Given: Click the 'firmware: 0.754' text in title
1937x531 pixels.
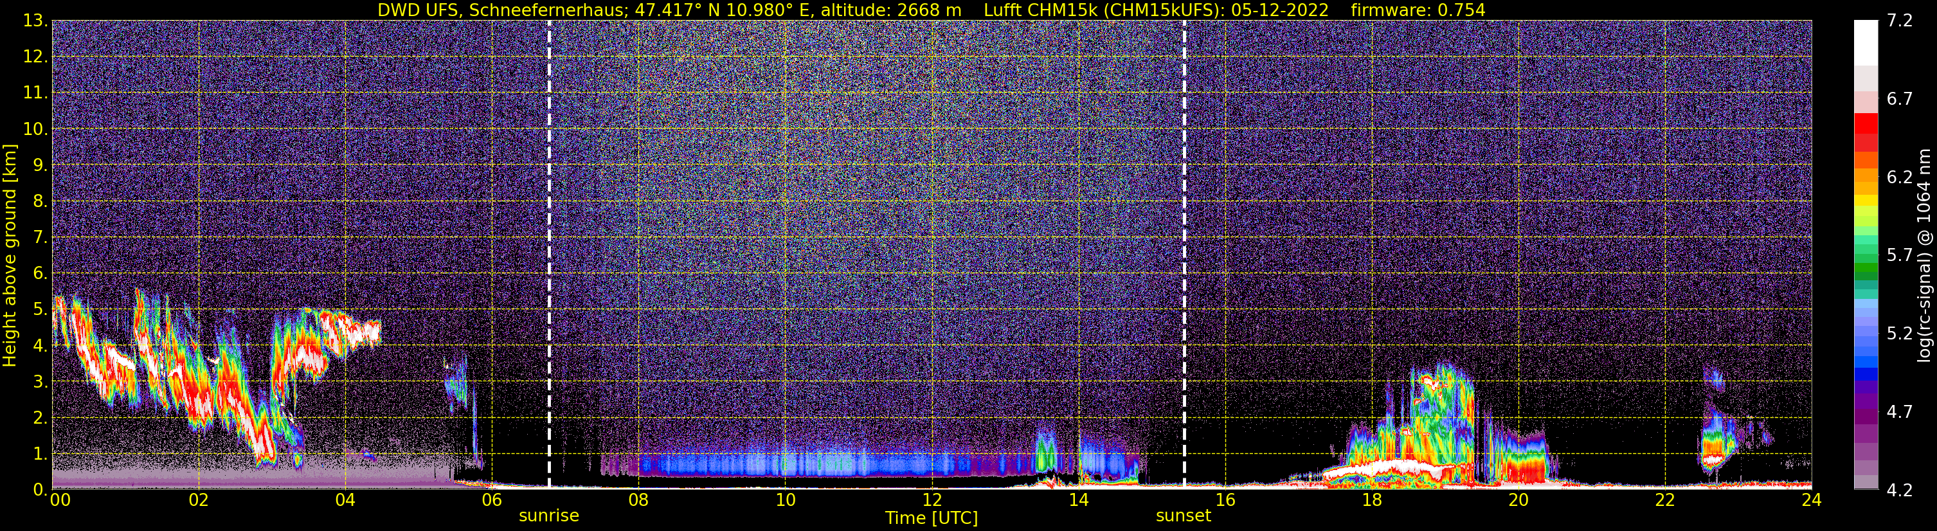Looking at the screenshot, I should pyautogui.click(x=1418, y=10).
